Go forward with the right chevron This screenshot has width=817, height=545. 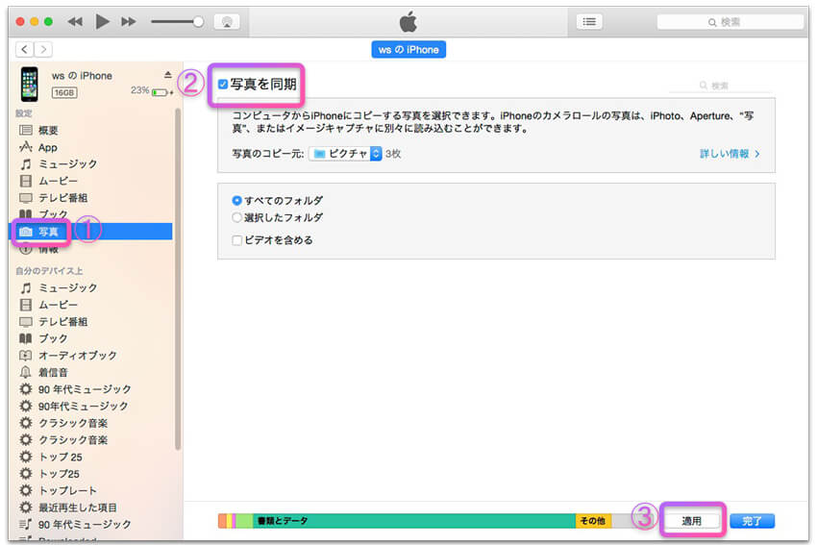[x=44, y=49]
